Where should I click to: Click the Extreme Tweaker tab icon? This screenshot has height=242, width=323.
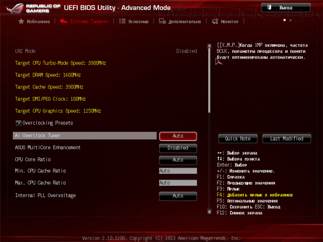click(x=64, y=21)
